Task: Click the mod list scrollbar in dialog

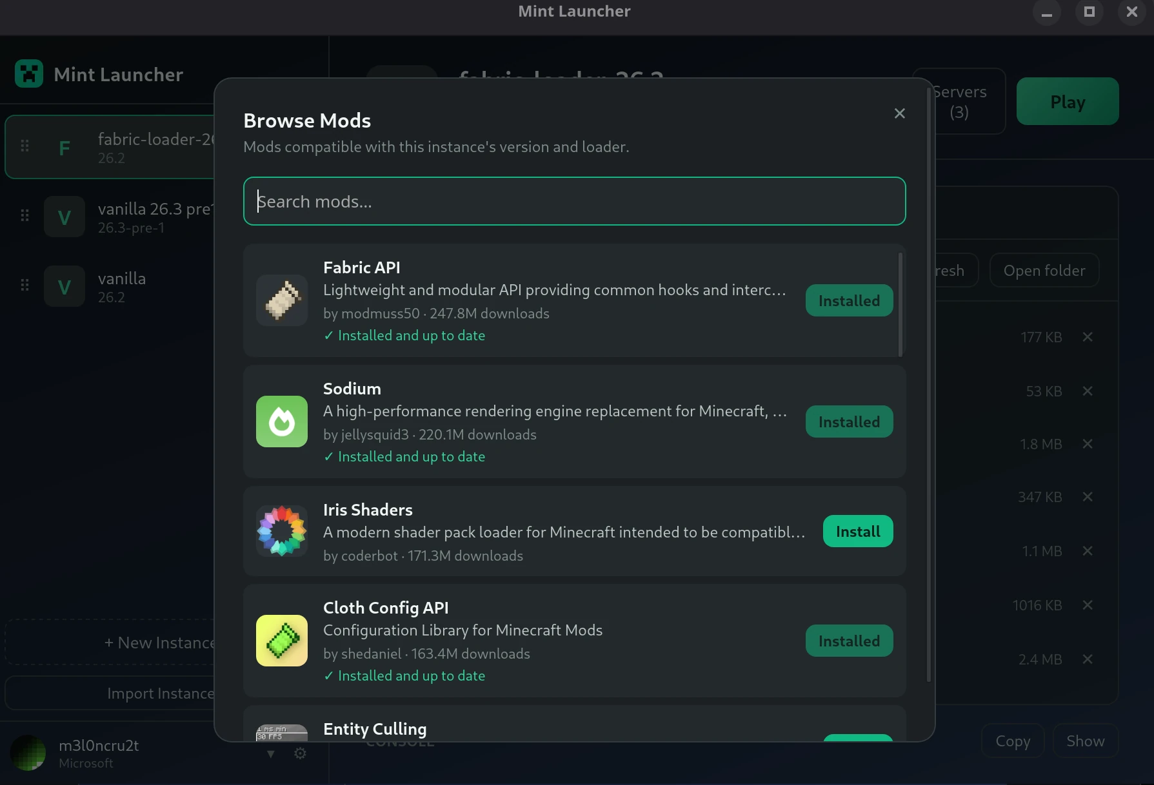Action: click(x=900, y=304)
